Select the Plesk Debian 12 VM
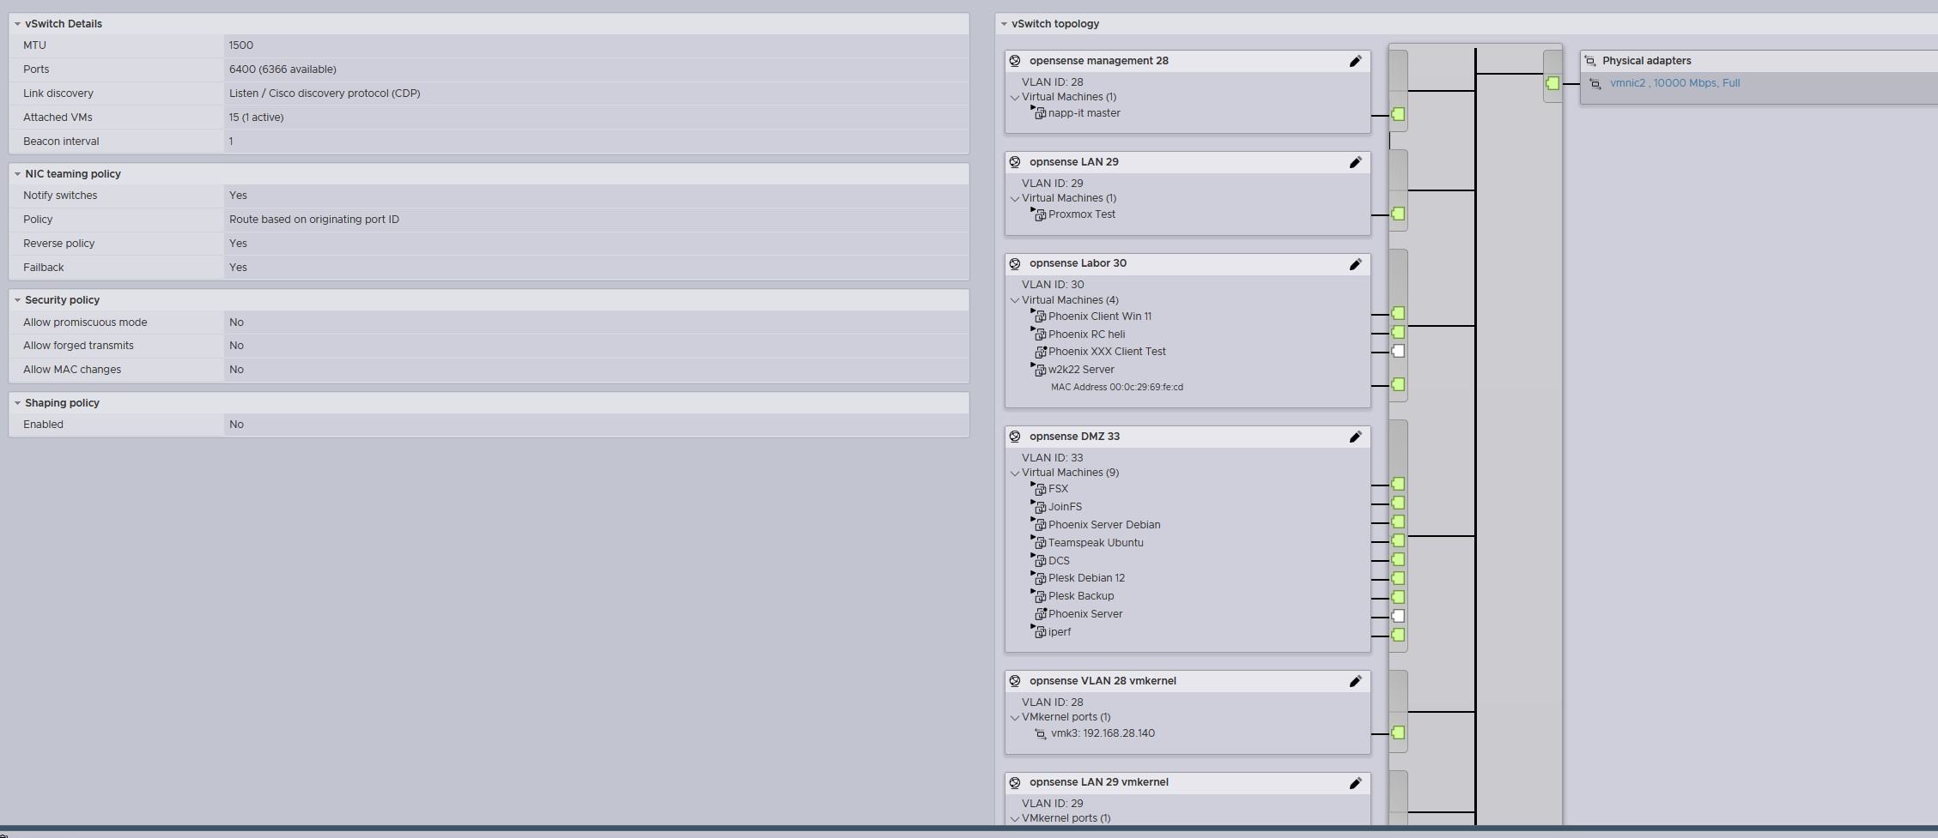1938x838 pixels. point(1086,578)
